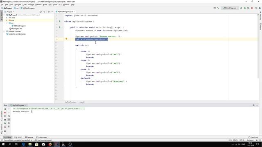Click main() in editor breadcrumbs
Viewport: 262px width, 147px height.
tap(82, 102)
